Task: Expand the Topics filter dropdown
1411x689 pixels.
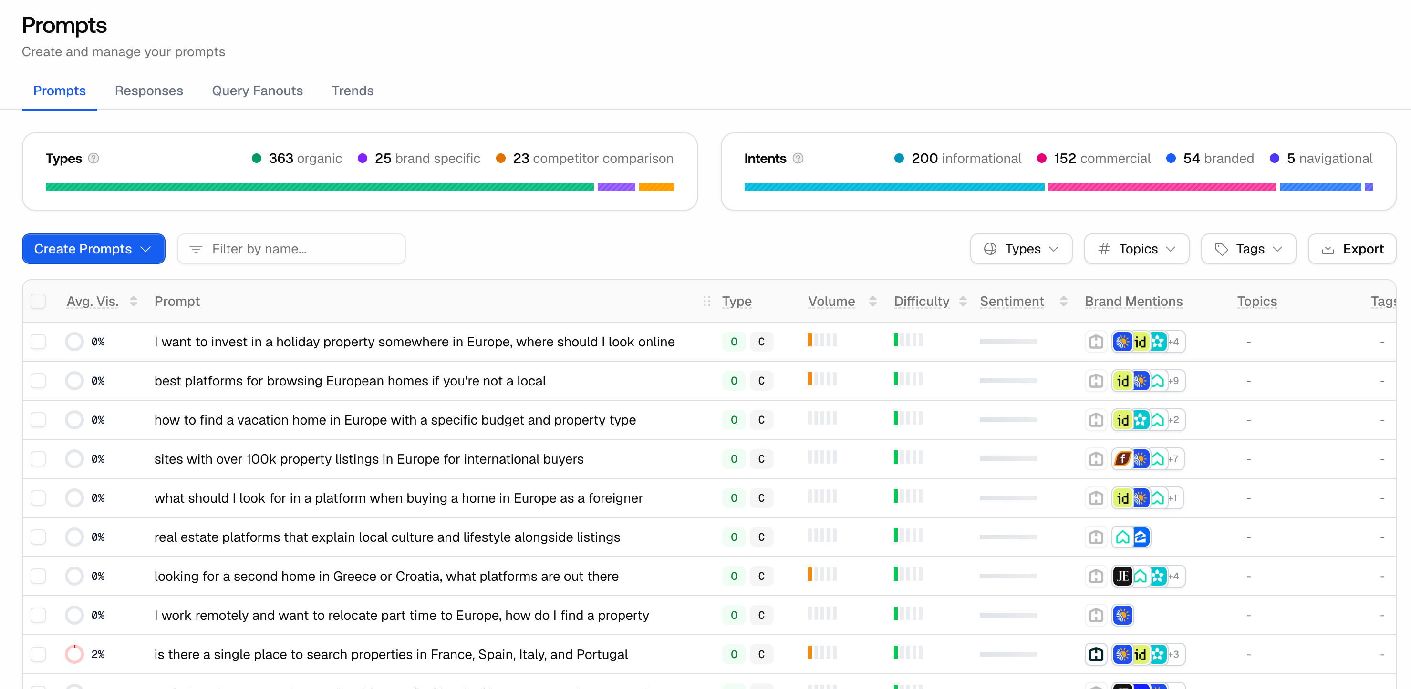Action: tap(1137, 249)
